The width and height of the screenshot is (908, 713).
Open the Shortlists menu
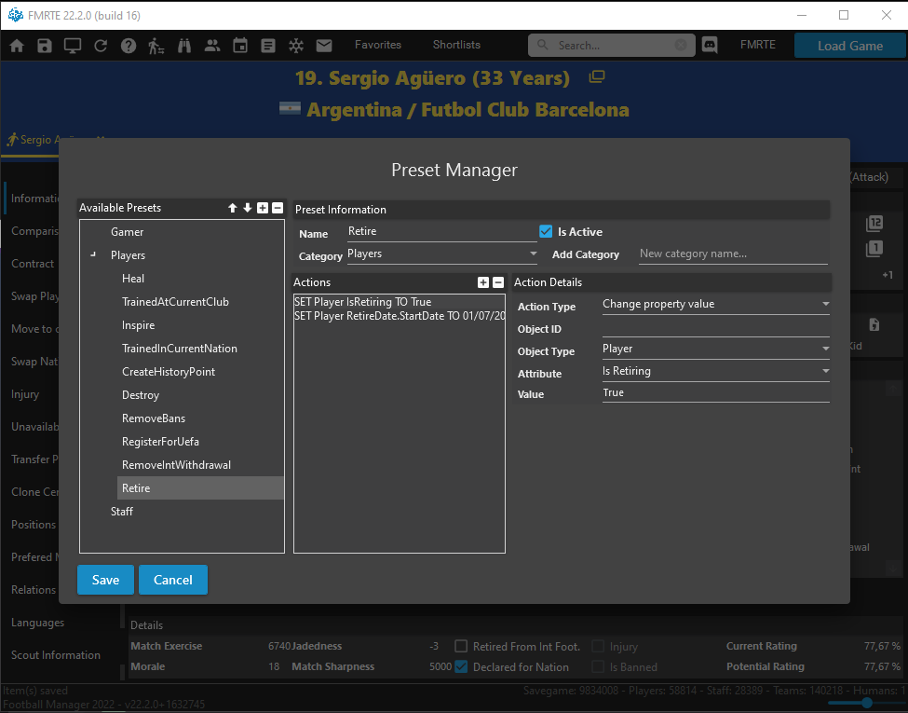pos(456,45)
